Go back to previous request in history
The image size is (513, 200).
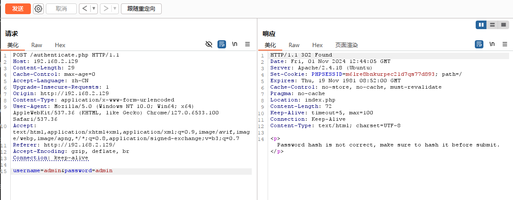click(x=85, y=9)
